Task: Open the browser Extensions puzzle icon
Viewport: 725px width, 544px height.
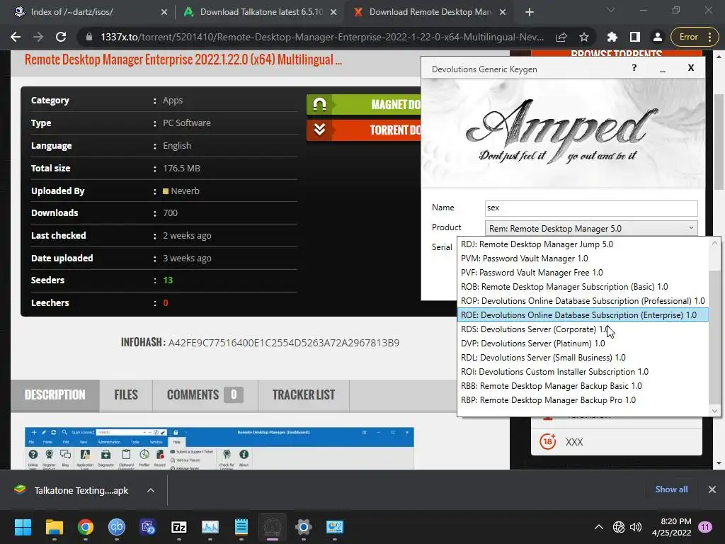Action: point(612,37)
